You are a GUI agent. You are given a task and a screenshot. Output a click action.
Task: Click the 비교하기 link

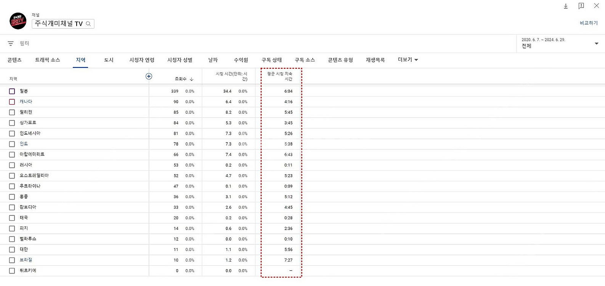click(x=589, y=23)
